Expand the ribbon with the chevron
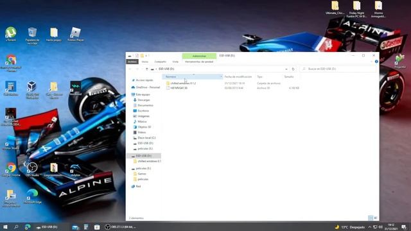 372,62
